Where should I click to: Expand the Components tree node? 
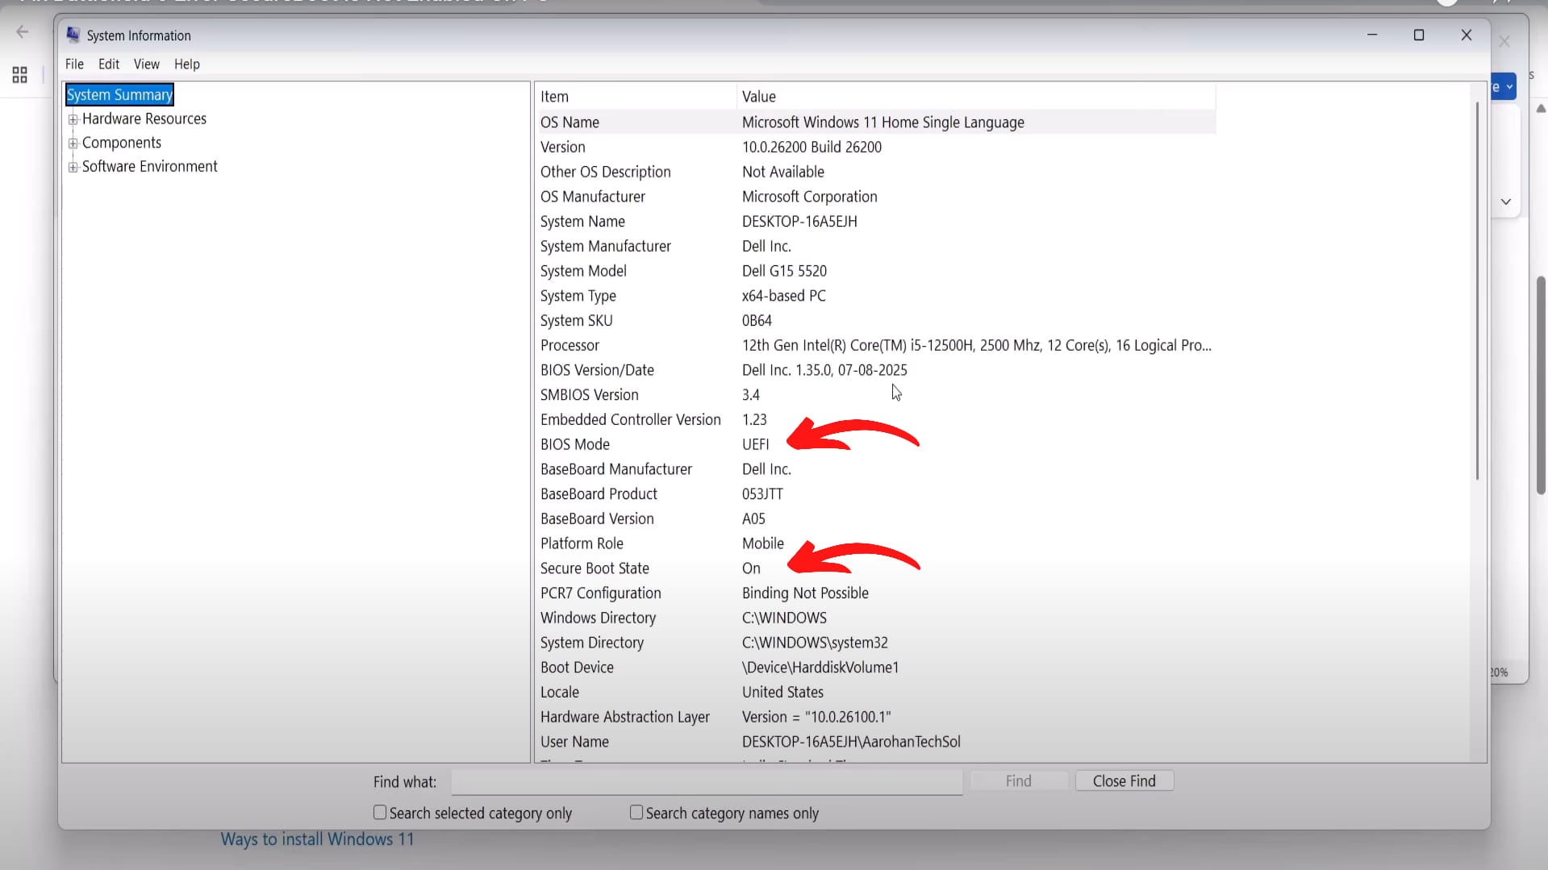coord(73,144)
